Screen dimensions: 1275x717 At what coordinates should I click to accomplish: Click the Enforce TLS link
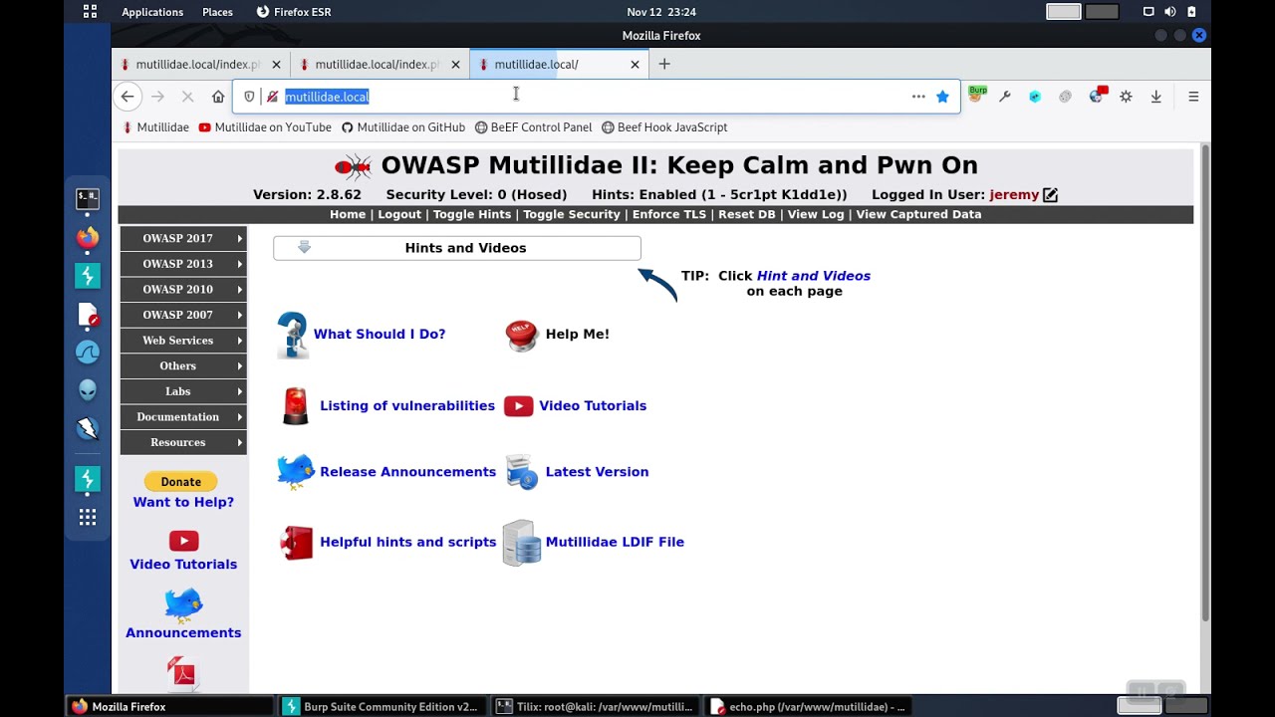click(669, 214)
